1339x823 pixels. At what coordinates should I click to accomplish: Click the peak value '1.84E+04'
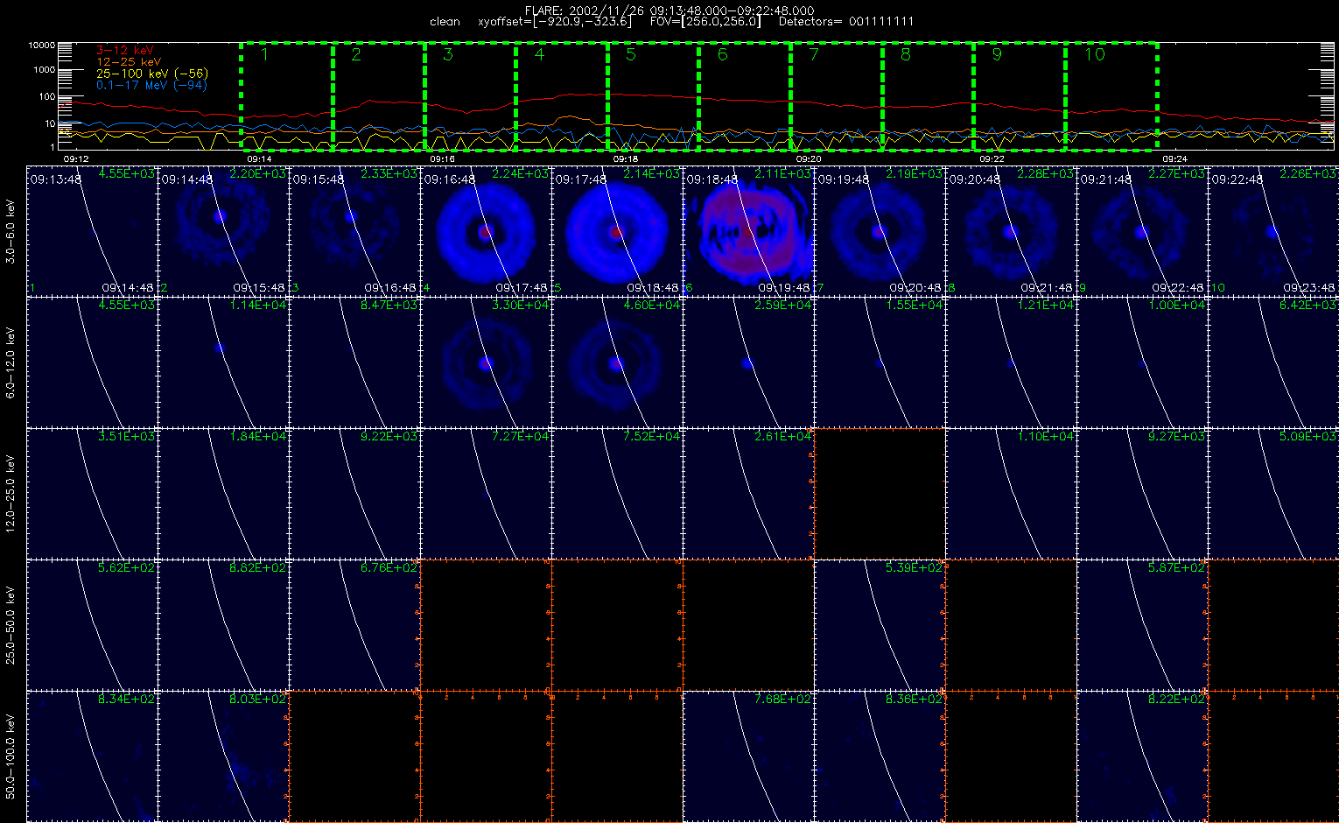click(257, 437)
